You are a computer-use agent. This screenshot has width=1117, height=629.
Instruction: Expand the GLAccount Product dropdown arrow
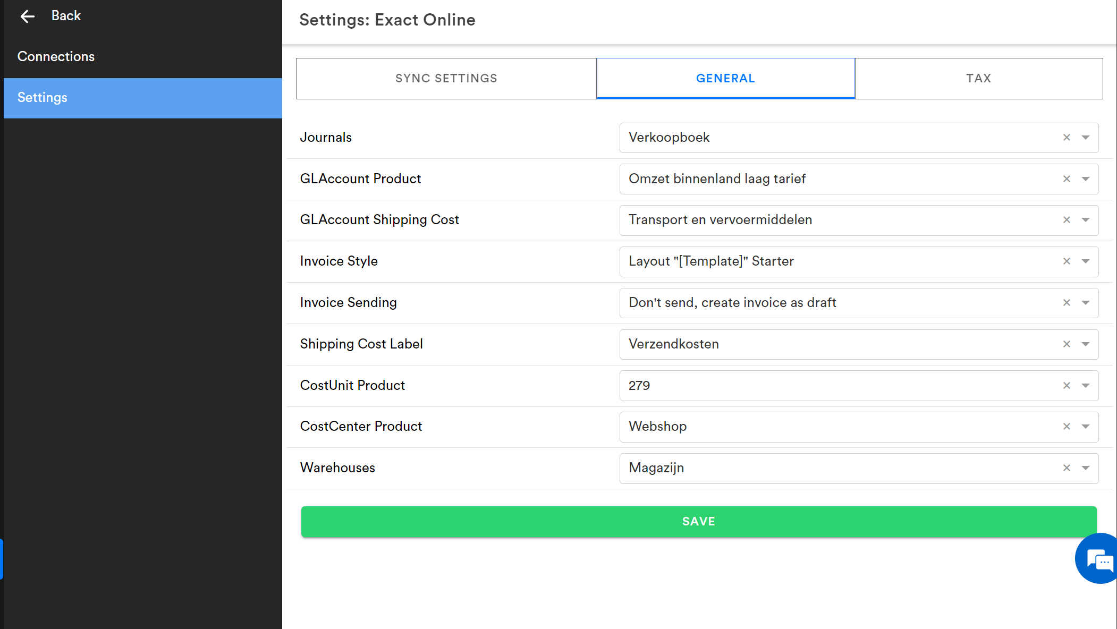1086,179
